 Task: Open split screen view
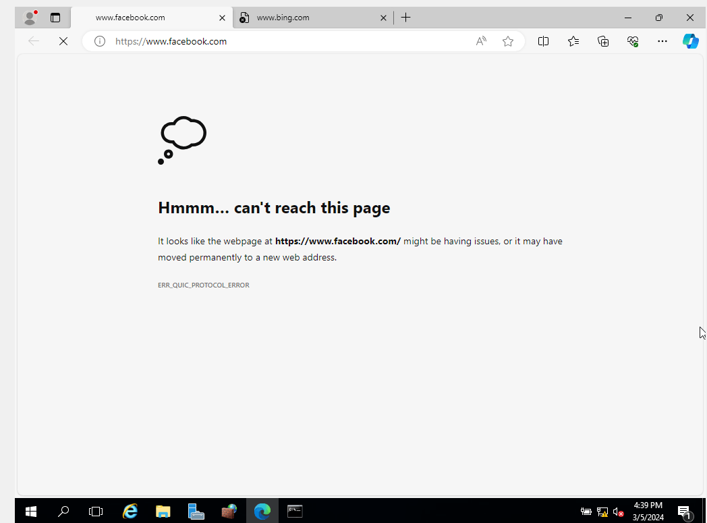tap(543, 41)
